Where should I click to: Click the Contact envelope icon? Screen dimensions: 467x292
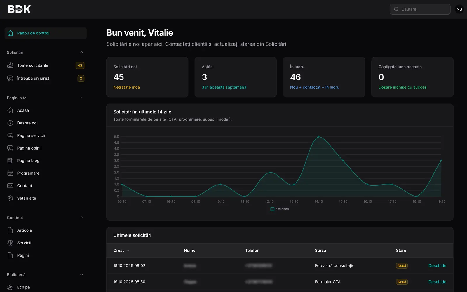coord(10,186)
